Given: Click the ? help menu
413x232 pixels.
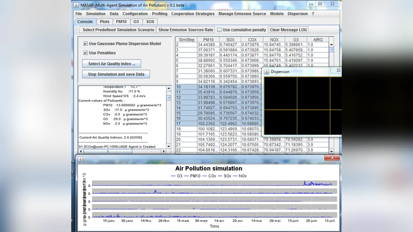Looking at the screenshot, I should [313, 14].
